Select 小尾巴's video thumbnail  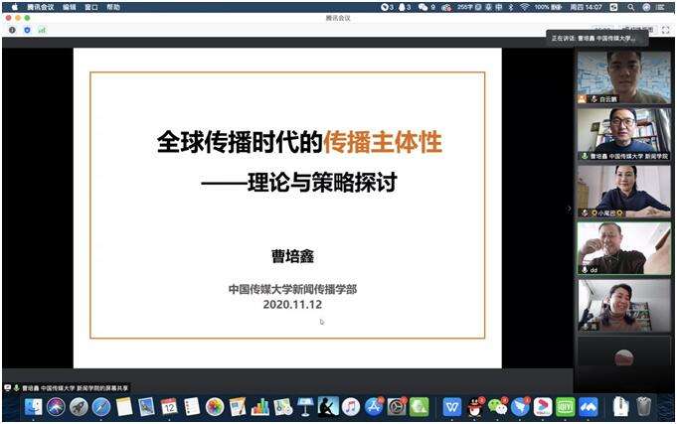(x=624, y=191)
